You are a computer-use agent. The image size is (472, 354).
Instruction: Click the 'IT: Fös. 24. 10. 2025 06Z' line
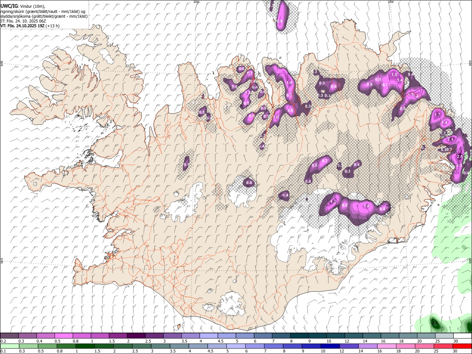pyautogui.click(x=23, y=21)
